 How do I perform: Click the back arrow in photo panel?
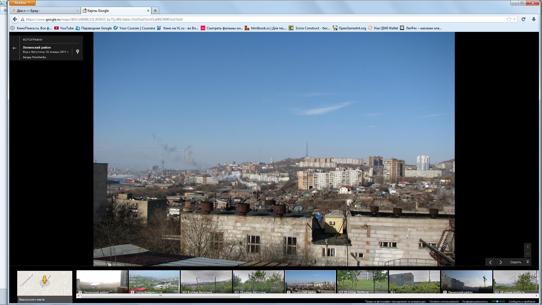(x=14, y=48)
